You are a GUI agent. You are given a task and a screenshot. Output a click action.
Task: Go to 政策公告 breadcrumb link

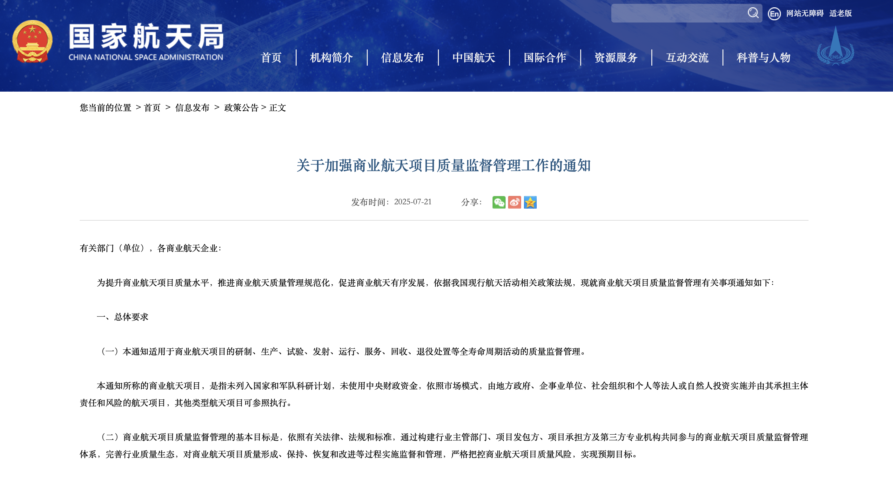pos(241,107)
